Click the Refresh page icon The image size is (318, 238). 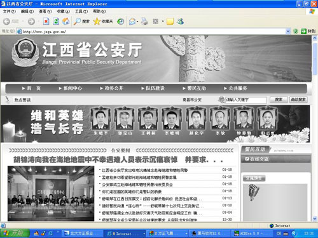(x=56, y=21)
